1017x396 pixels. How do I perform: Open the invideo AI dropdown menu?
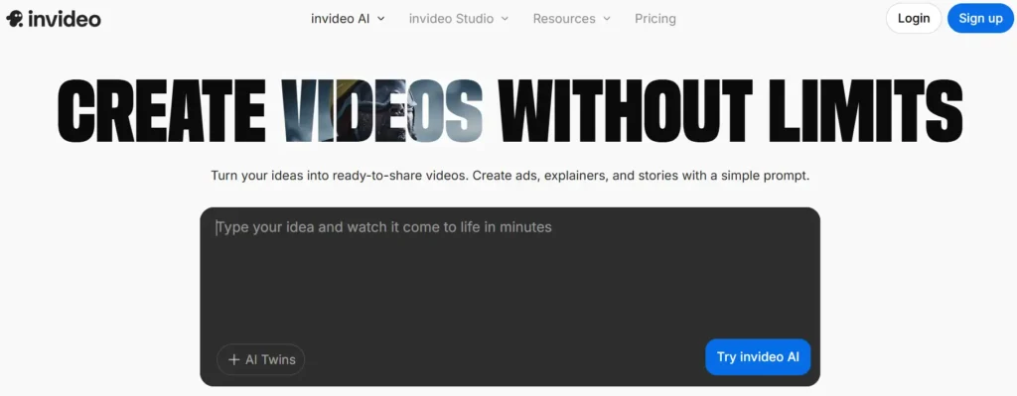point(348,19)
